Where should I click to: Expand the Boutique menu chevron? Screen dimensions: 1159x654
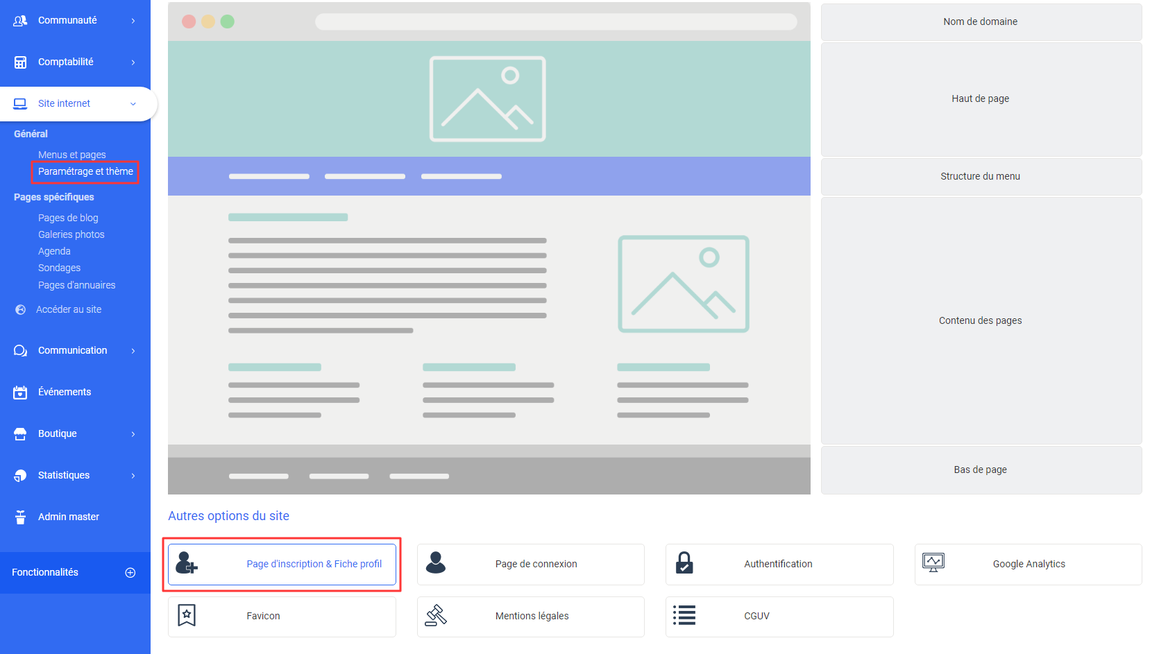coord(133,434)
